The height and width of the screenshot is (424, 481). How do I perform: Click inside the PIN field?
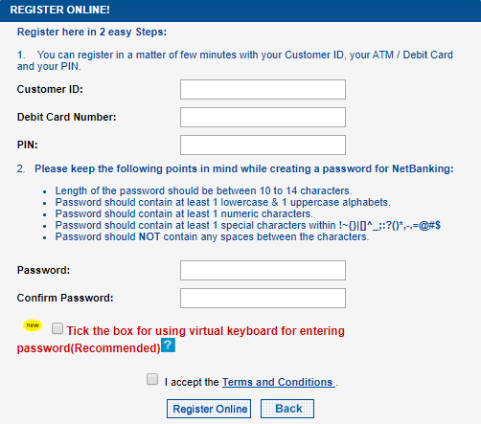tap(263, 145)
